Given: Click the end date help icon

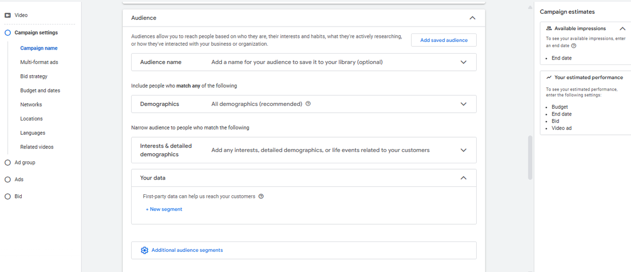Looking at the screenshot, I should coord(574,46).
